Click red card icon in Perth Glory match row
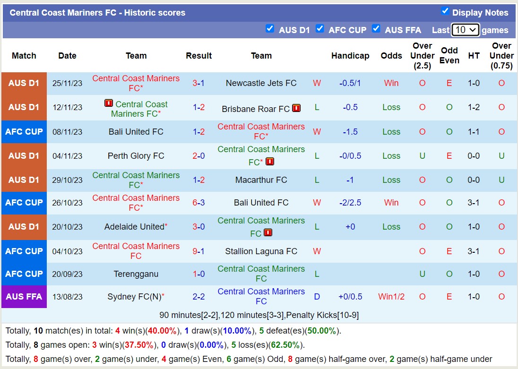The image size is (518, 369). [269, 162]
